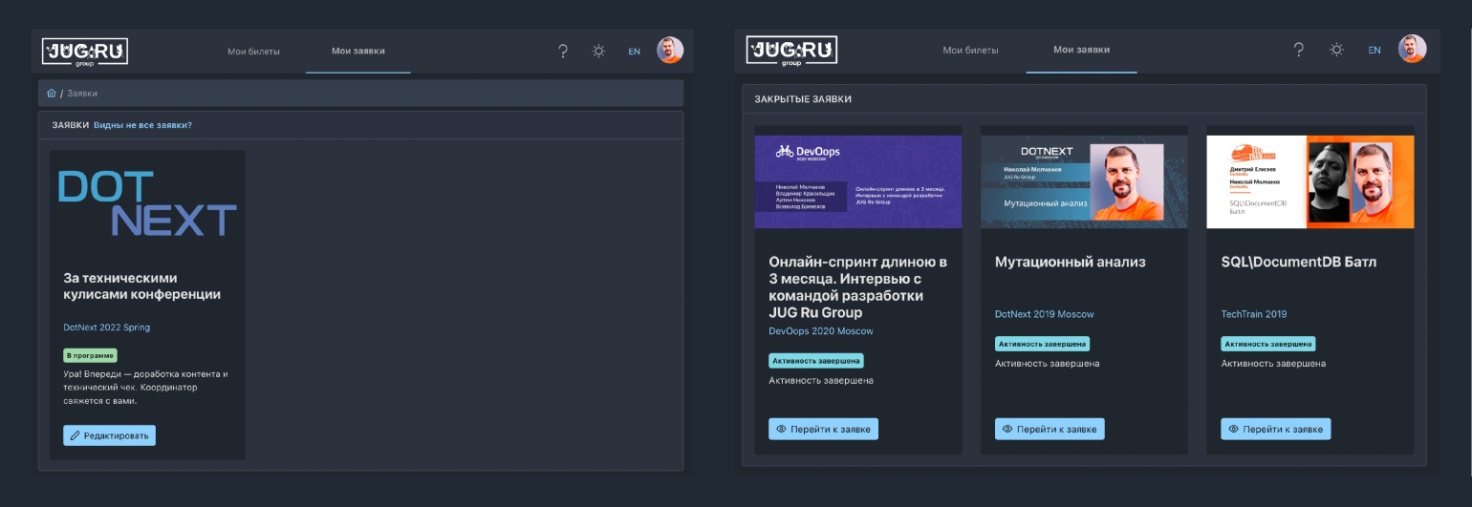The width and height of the screenshot is (1472, 507).
Task: Click the SQL\DocumentDB Батл card title
Action: pyautogui.click(x=1299, y=262)
